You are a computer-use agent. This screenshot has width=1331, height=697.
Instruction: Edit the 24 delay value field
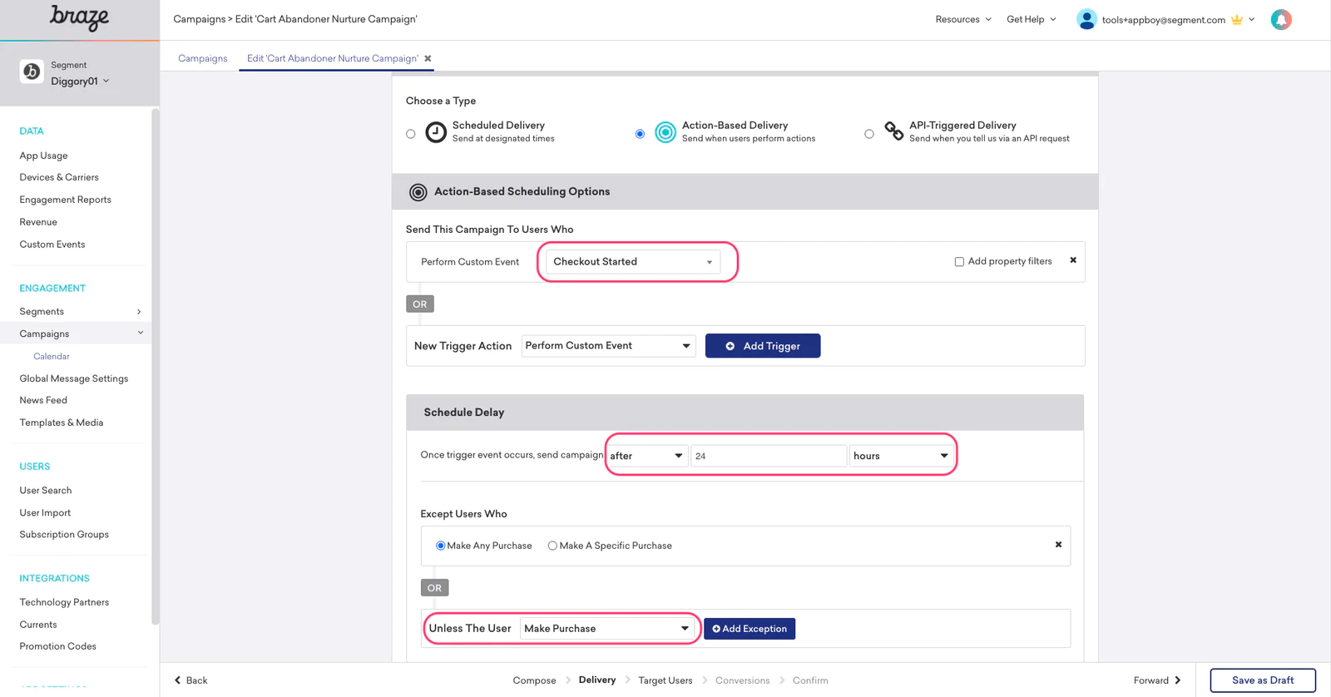(x=768, y=456)
